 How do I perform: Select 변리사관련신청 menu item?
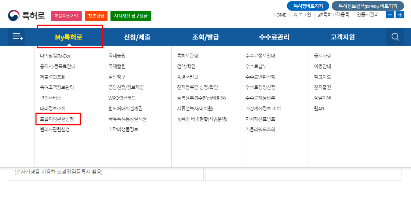coord(55,129)
